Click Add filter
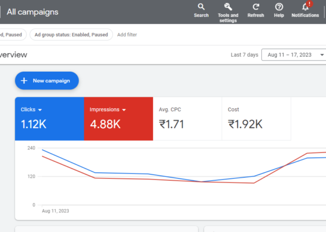This screenshot has height=232, width=326. (x=127, y=35)
